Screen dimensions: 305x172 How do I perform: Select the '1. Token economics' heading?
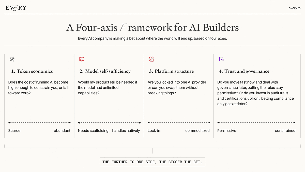[x=32, y=71]
